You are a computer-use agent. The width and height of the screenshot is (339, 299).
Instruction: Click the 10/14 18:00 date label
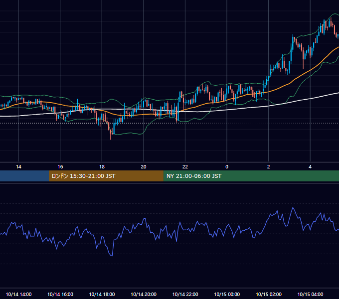pyautogui.click(x=102, y=294)
